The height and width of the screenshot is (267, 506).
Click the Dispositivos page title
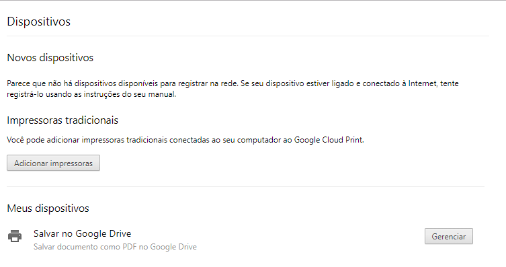[39, 22]
